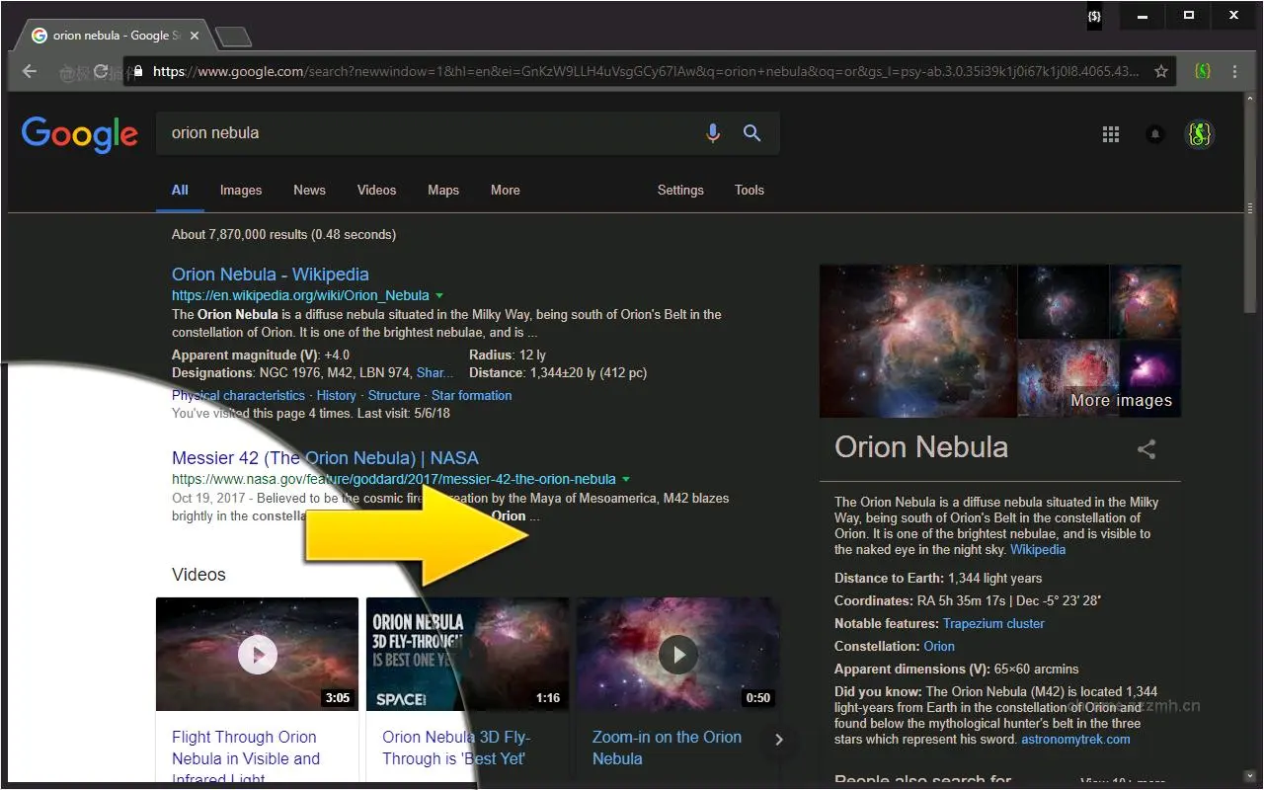Expand the NASA result's dropdown arrow
Viewport: 1264px width, 790px height.
click(627, 478)
